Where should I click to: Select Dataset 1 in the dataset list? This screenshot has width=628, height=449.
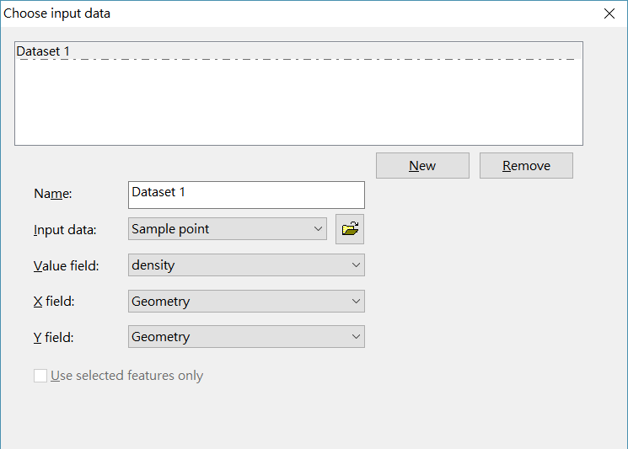pos(298,51)
